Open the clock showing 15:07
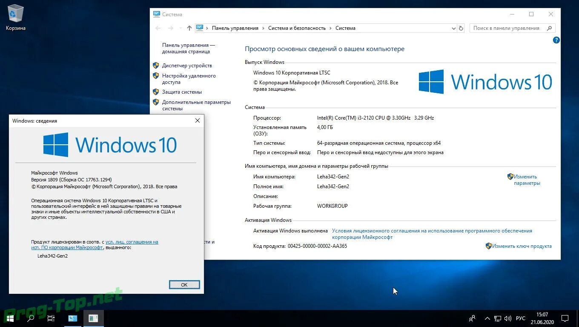 point(542,318)
